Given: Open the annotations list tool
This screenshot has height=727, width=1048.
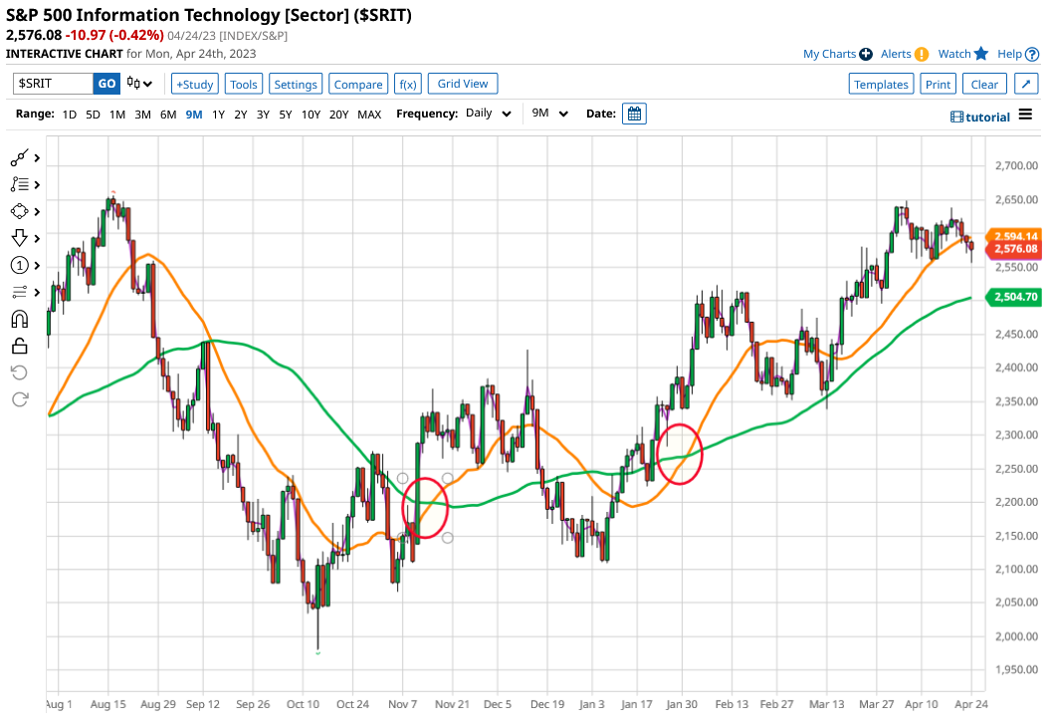Looking at the screenshot, I should [x=20, y=184].
